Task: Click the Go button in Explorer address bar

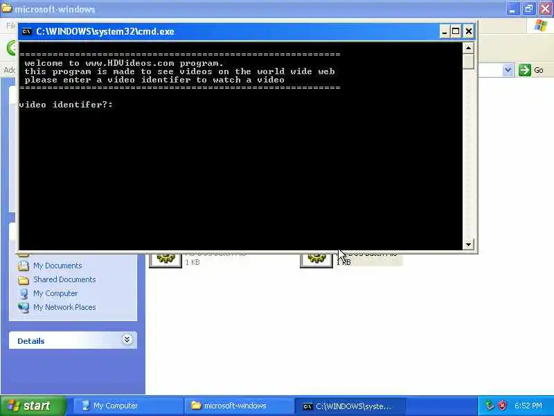Action: coord(531,70)
